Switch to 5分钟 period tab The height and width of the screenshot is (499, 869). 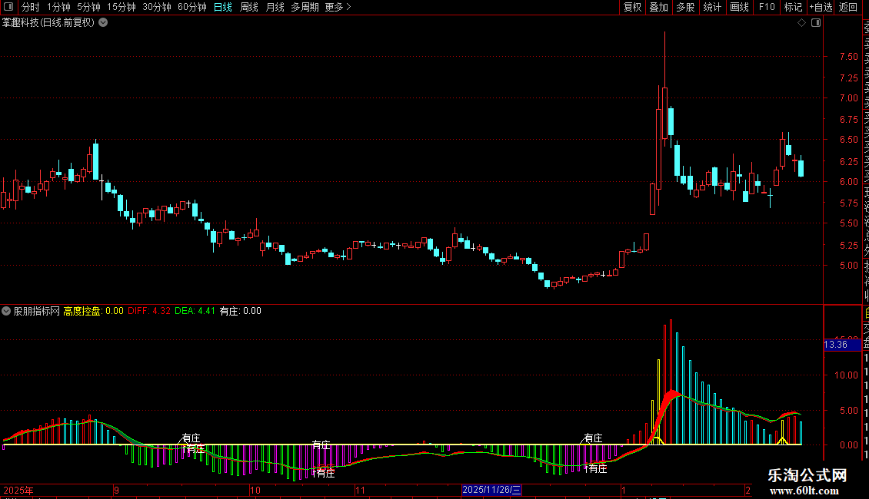click(88, 7)
